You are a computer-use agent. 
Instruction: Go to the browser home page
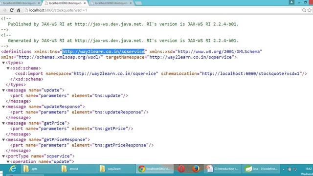tap(19, 10)
